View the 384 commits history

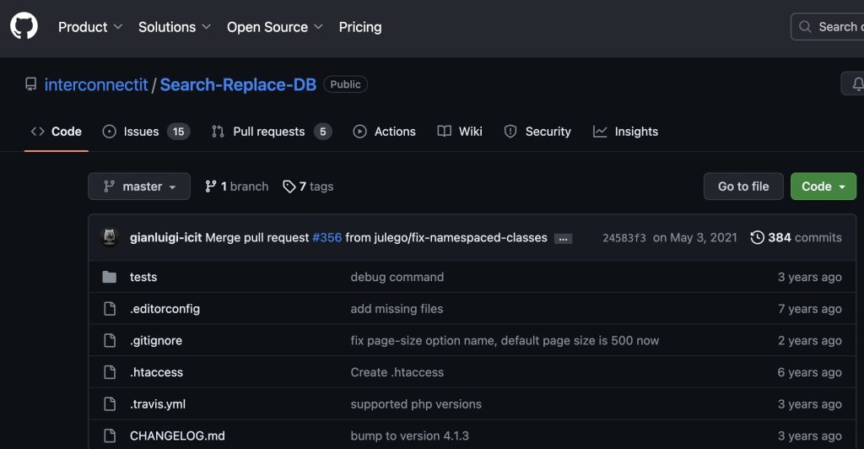[x=796, y=237]
